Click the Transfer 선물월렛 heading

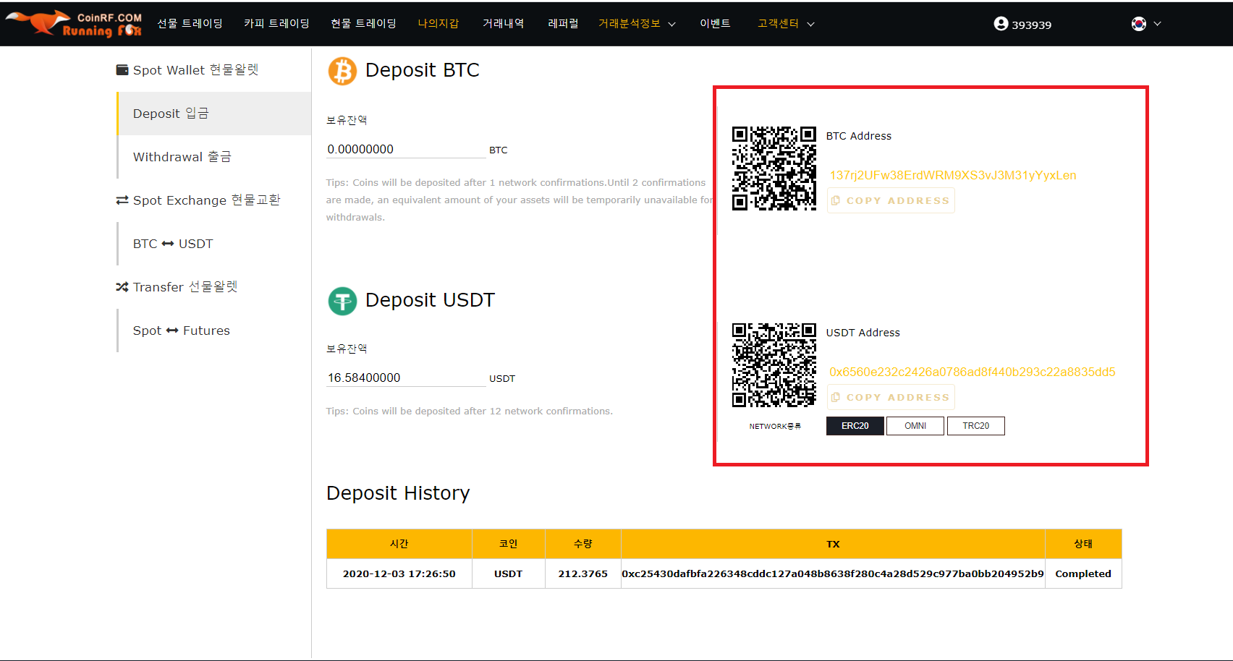(x=185, y=287)
